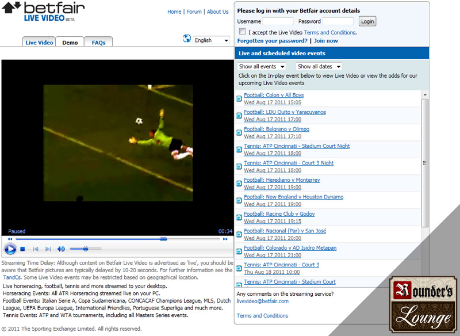Click video icon beside Court 3 Night event
Screen dimensions: 460x336
pyautogui.click(x=239, y=167)
